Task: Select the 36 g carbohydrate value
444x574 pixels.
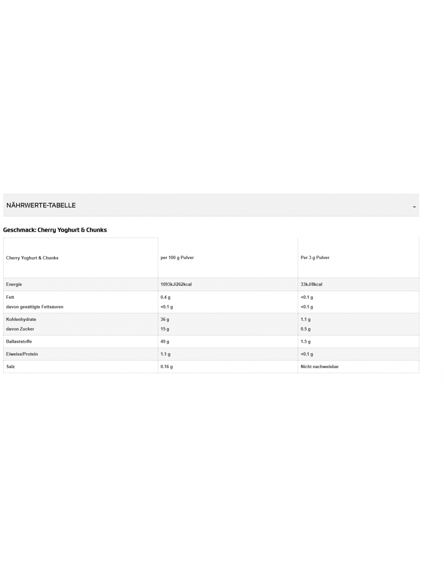Action: (165, 320)
